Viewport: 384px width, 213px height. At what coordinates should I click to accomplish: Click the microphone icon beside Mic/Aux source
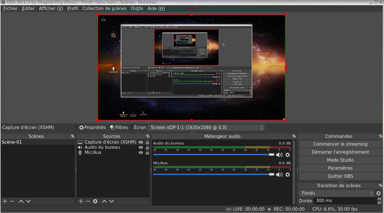click(x=80, y=153)
